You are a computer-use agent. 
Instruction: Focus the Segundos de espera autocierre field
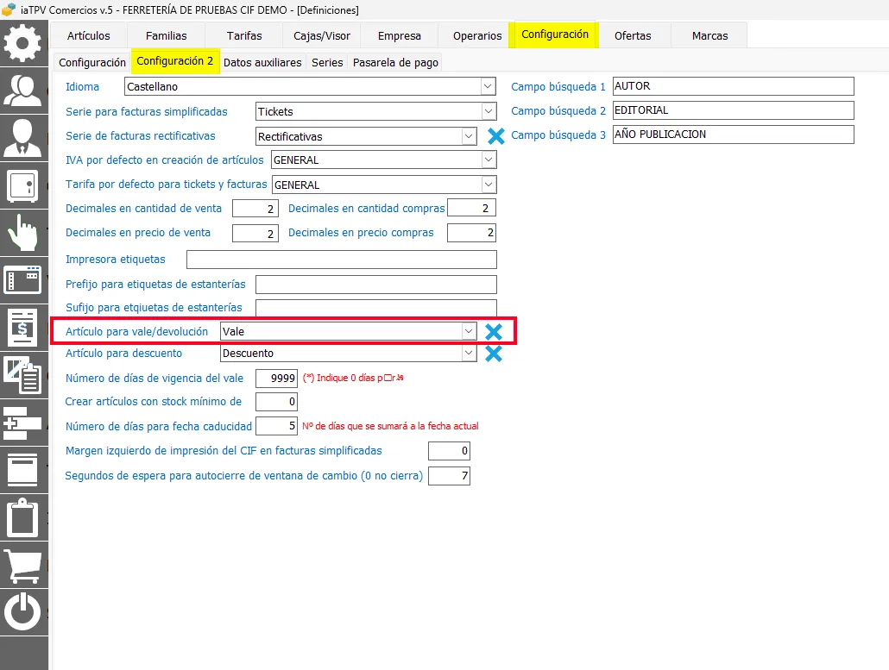(x=449, y=476)
